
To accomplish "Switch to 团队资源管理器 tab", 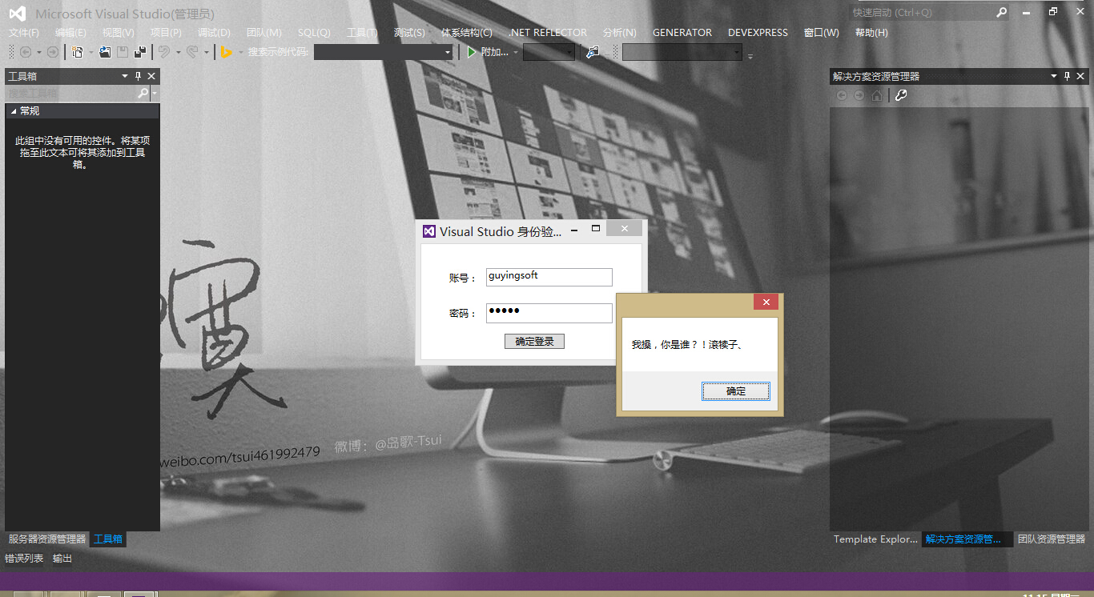I will click(x=1052, y=539).
